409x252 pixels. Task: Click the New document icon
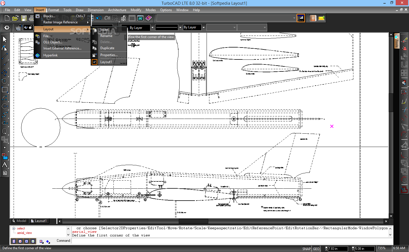coord(7,18)
